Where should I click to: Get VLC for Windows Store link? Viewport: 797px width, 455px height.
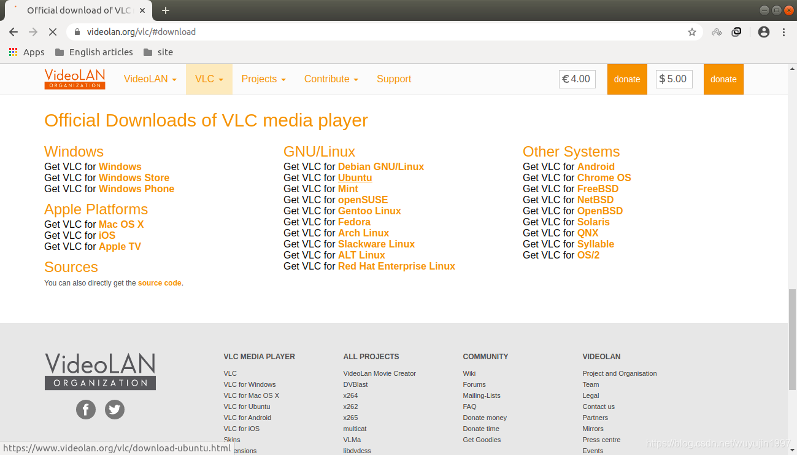click(x=134, y=178)
